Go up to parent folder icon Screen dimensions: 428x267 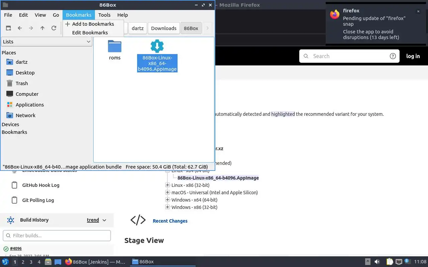tap(42, 28)
